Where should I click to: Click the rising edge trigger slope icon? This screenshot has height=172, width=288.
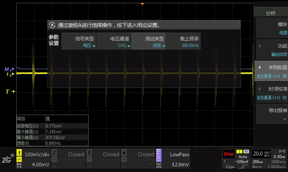tap(242, 167)
